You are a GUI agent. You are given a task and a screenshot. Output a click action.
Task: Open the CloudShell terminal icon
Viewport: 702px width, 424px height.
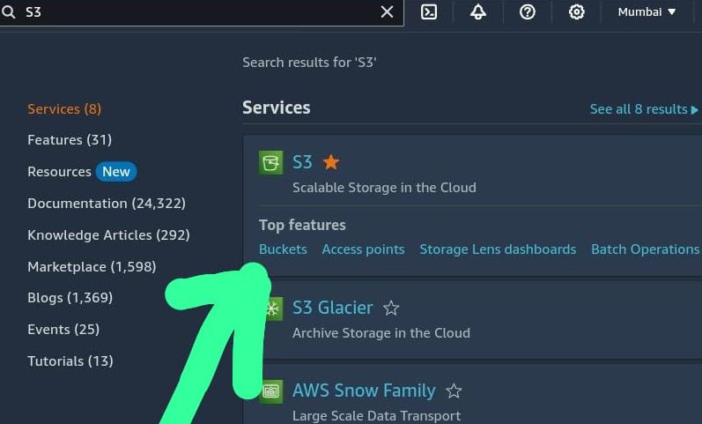[x=429, y=12]
